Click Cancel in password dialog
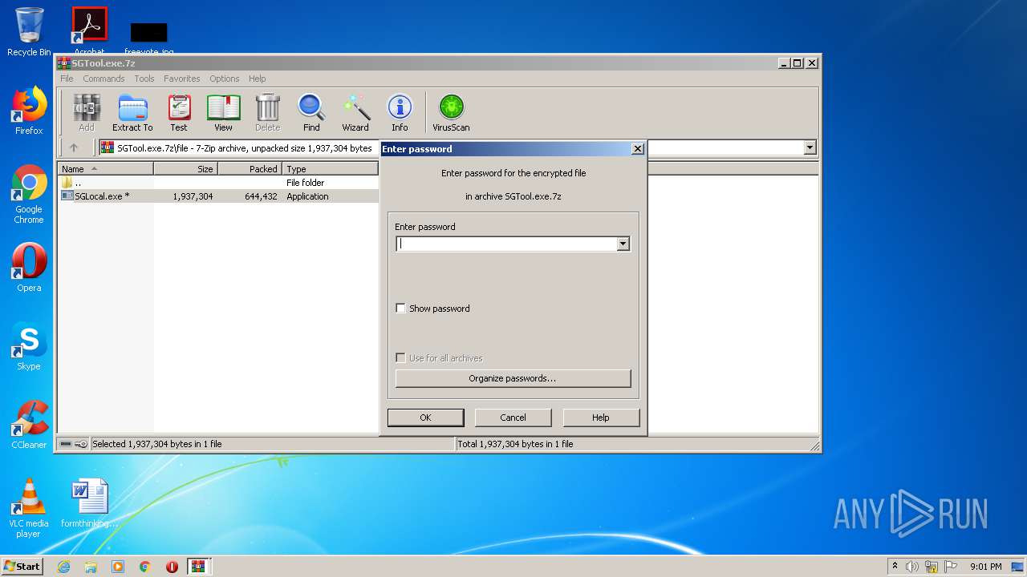This screenshot has height=577, width=1027. [x=513, y=418]
